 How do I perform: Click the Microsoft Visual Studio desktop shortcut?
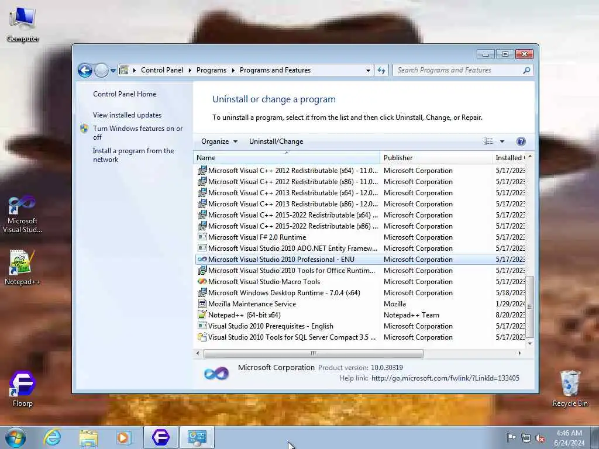tap(23, 215)
